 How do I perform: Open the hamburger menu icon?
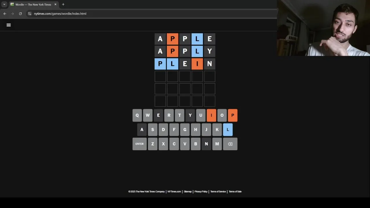(x=9, y=25)
